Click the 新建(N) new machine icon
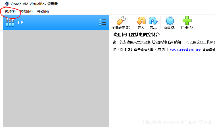Image resolution: width=215 pixels, height=127 pixels. pyautogui.click(x=170, y=21)
